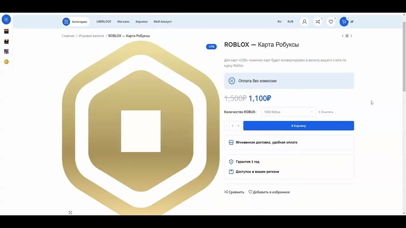Open the user account icon
The height and width of the screenshot is (228, 406).
(304, 22)
